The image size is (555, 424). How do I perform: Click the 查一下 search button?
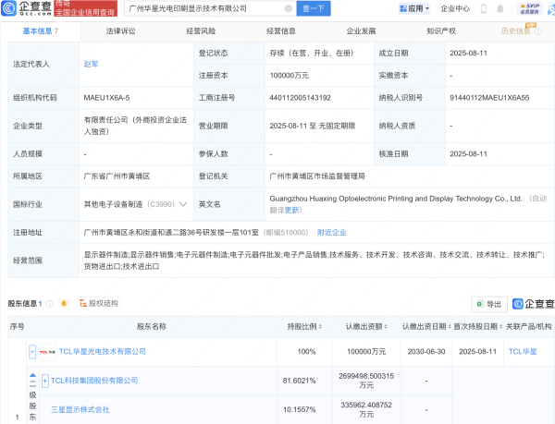point(314,8)
